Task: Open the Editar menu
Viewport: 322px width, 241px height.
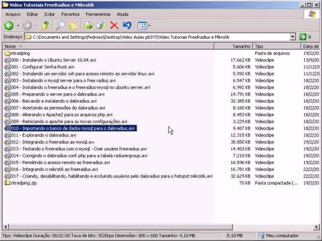Action: (x=33, y=14)
